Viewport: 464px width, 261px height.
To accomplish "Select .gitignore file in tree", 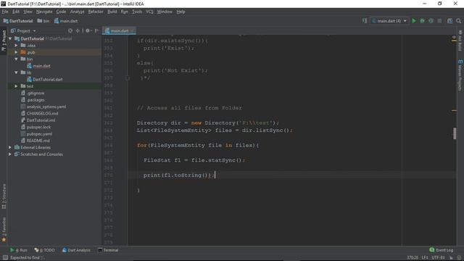I will point(33,94).
